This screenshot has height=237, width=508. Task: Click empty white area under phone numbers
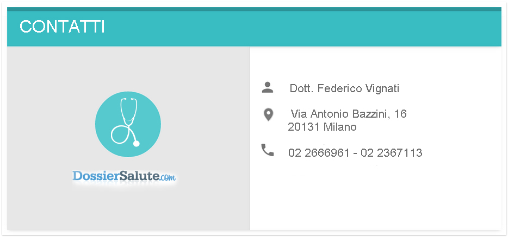pos(376,197)
